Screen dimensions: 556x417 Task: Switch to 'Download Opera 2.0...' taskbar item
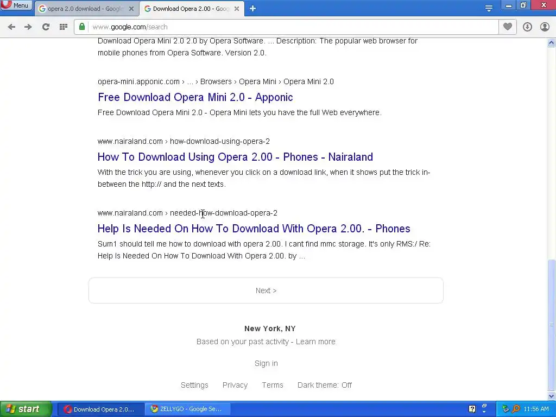[100, 409]
